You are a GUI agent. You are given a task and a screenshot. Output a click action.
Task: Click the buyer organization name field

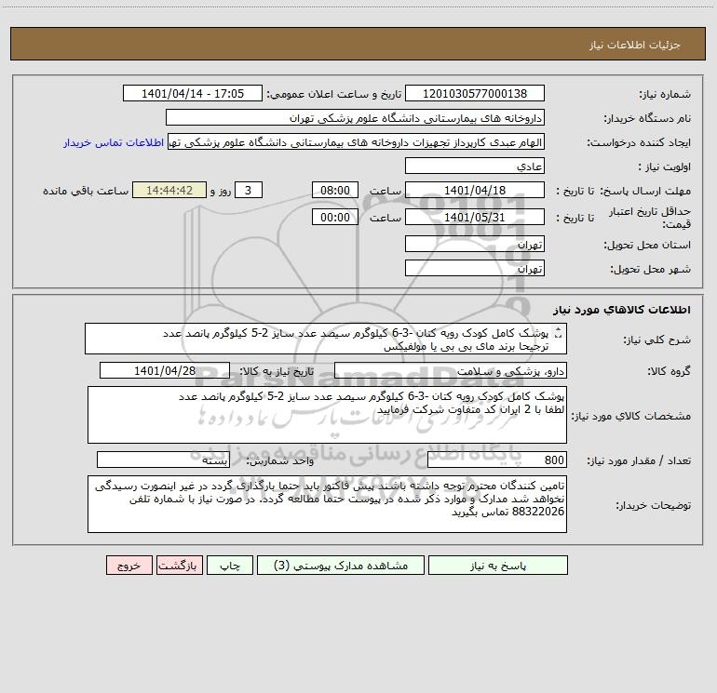pyautogui.click(x=355, y=117)
